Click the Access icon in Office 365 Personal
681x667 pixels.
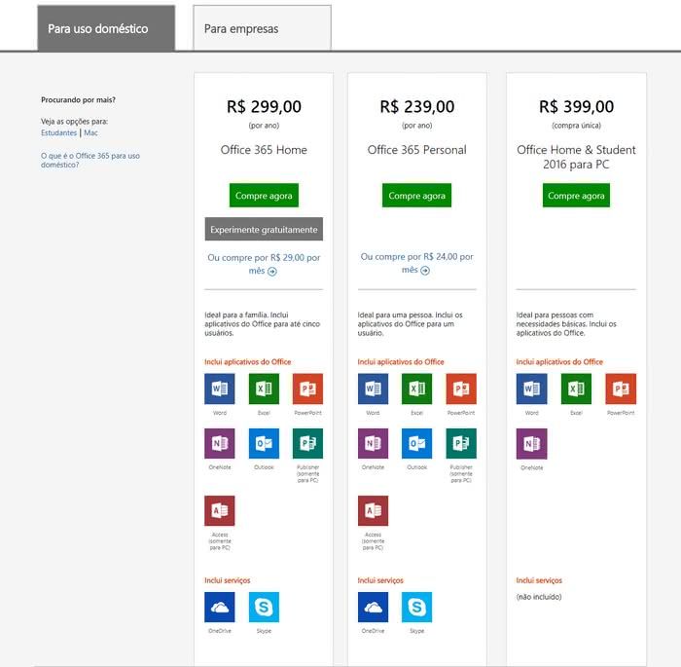(x=373, y=511)
